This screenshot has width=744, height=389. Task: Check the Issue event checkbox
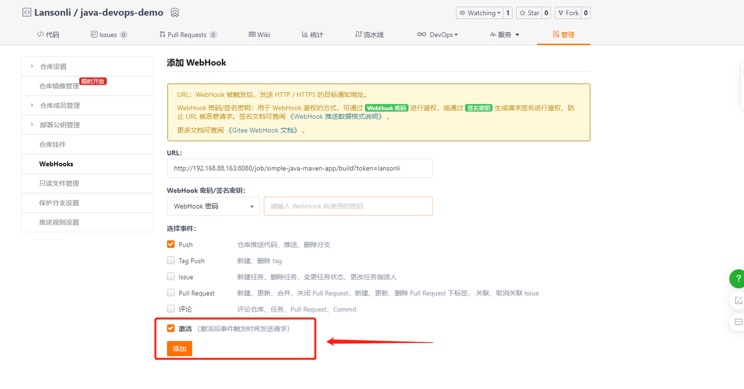click(171, 277)
